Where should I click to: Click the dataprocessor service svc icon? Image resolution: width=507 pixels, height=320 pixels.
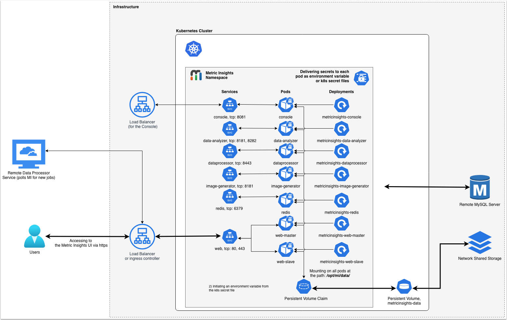click(230, 151)
